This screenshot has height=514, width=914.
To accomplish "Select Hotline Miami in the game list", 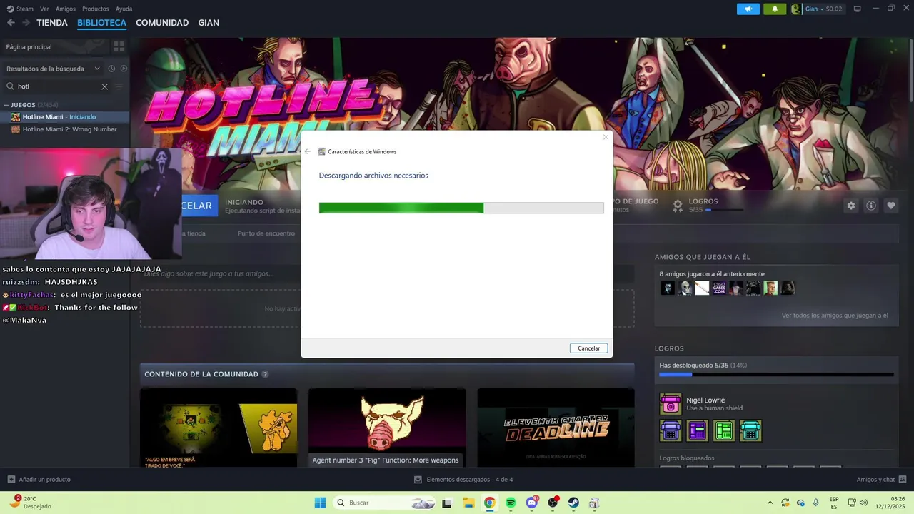I will click(x=65, y=117).
